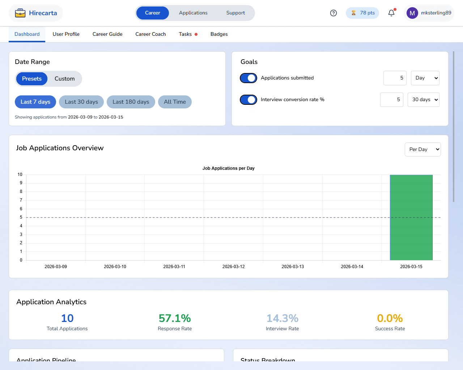Switch date range to Custom mode
The height and width of the screenshot is (370, 463).
click(x=64, y=79)
